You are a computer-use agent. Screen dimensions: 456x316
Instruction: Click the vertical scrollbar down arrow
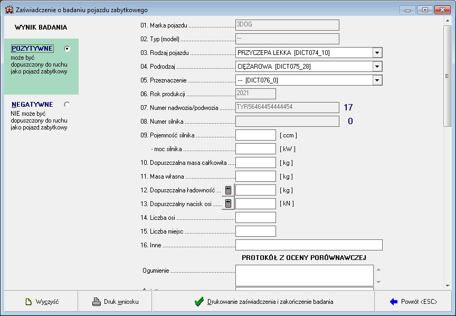point(447,285)
